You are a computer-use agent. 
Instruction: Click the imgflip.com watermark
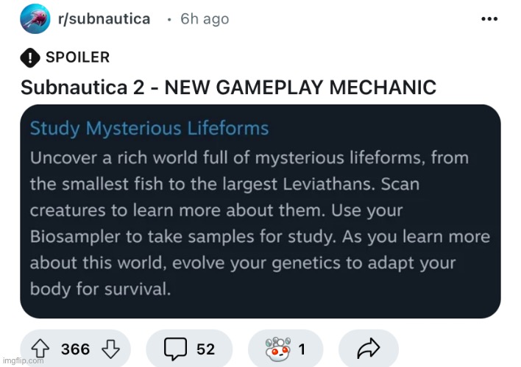pyautogui.click(x=24, y=360)
